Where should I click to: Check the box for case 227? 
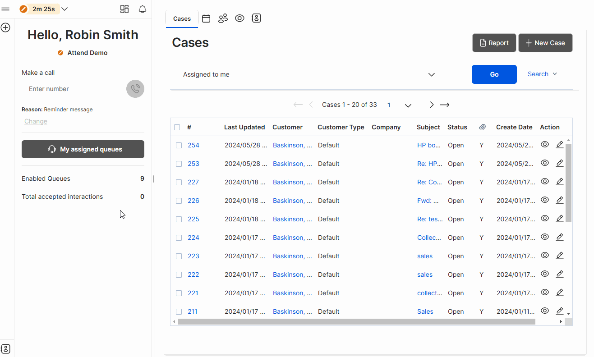(x=179, y=182)
